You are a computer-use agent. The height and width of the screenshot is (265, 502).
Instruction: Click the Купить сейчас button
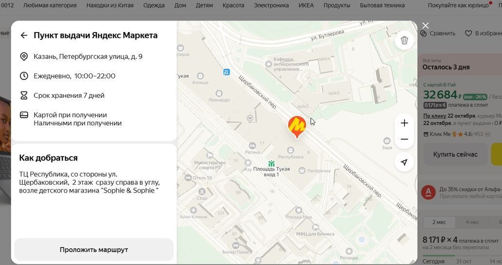click(x=455, y=155)
